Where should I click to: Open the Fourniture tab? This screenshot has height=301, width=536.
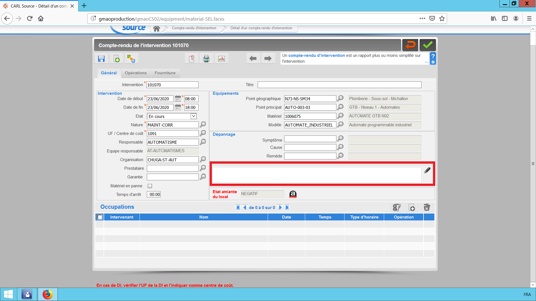165,73
